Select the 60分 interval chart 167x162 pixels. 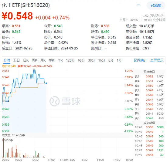point(81,60)
